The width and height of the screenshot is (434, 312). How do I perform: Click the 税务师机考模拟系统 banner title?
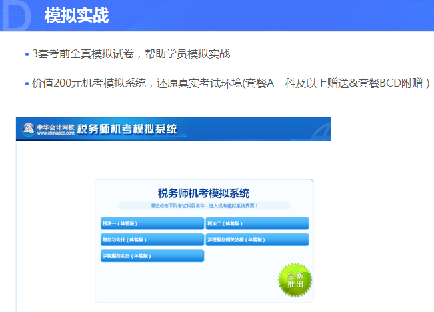pos(127,129)
